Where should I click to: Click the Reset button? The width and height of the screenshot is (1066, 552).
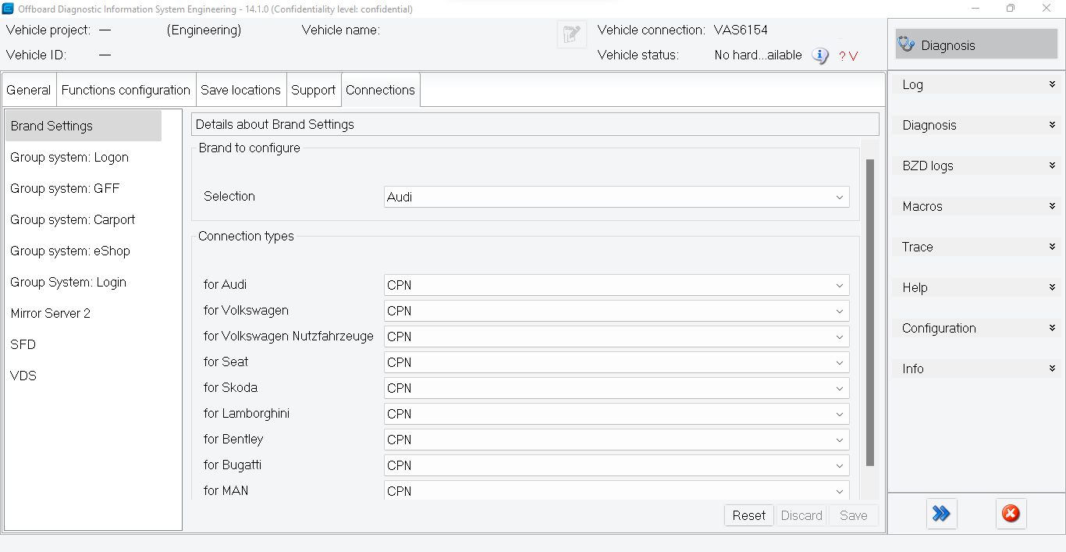click(x=748, y=515)
